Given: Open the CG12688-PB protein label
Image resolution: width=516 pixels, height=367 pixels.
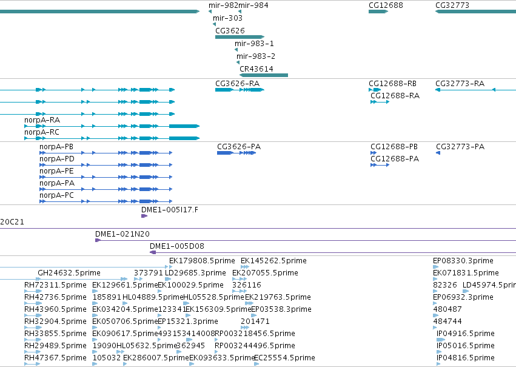Looking at the screenshot, I should [x=394, y=147].
